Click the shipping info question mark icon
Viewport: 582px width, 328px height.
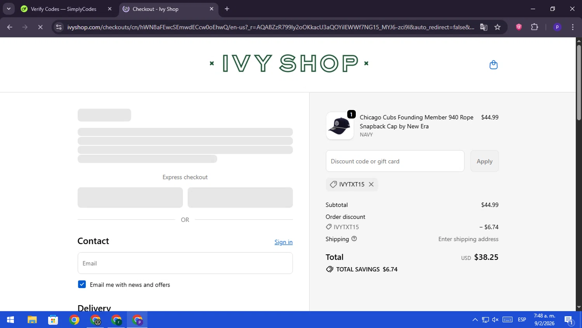pyautogui.click(x=354, y=239)
